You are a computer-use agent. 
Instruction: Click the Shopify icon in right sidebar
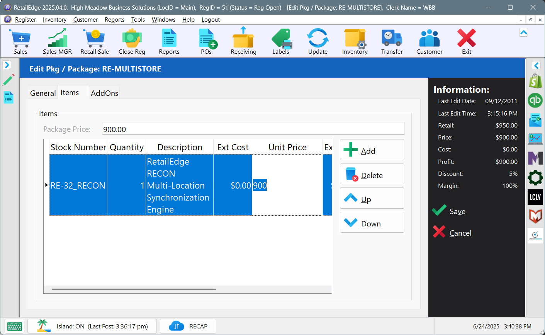click(535, 81)
